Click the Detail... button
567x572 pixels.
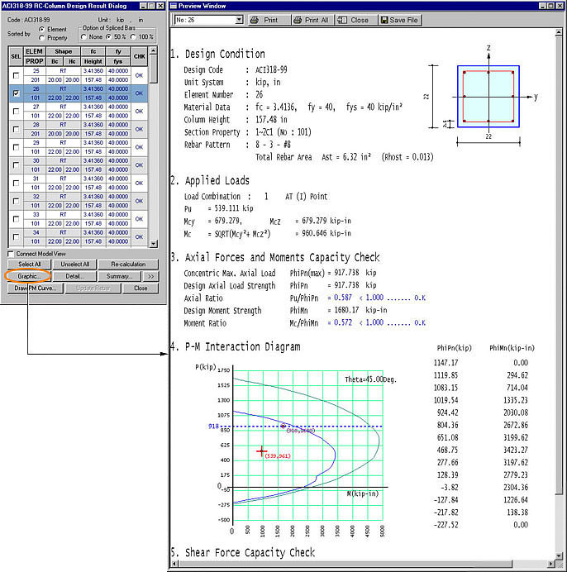tap(75, 275)
